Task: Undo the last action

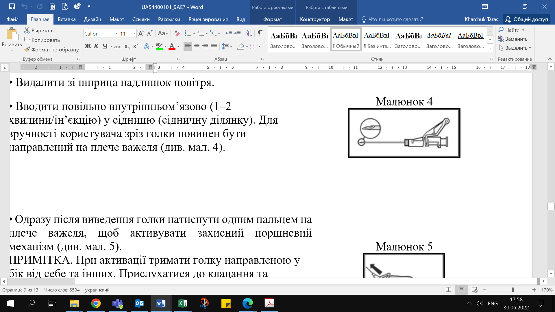Action: tap(24, 6)
